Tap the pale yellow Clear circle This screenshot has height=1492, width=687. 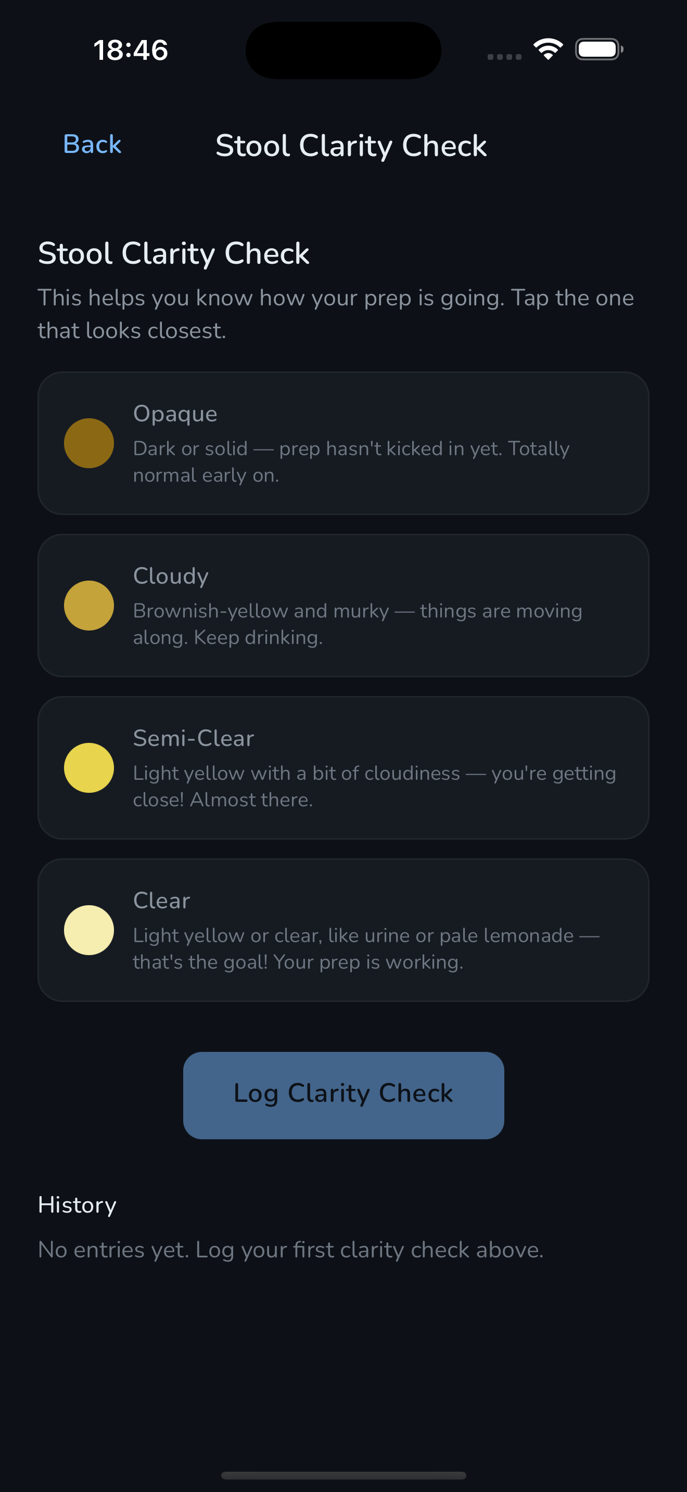point(88,930)
